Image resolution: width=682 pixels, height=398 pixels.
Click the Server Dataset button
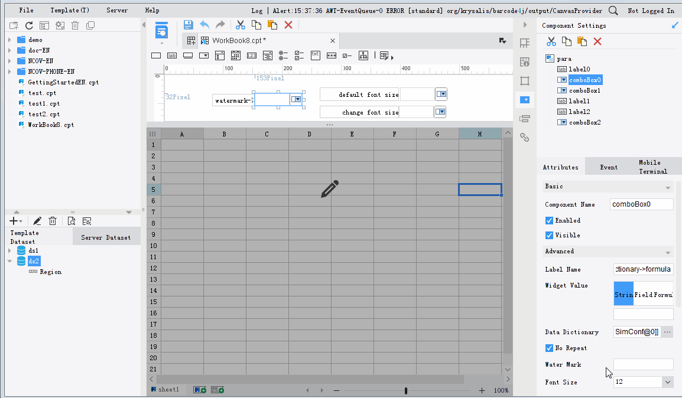point(106,237)
